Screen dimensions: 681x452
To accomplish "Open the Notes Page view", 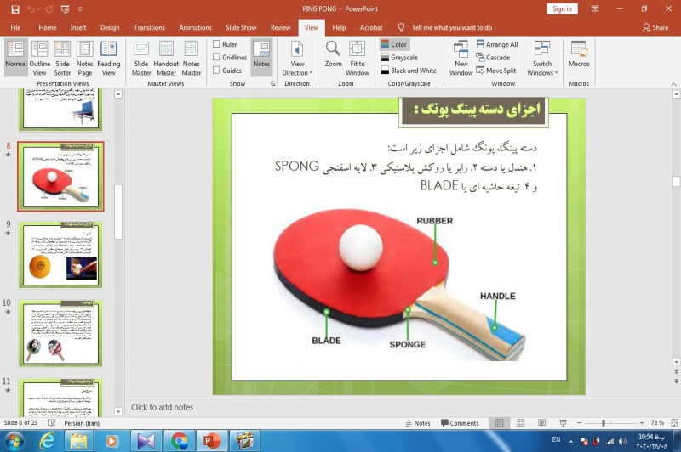I will point(85,58).
